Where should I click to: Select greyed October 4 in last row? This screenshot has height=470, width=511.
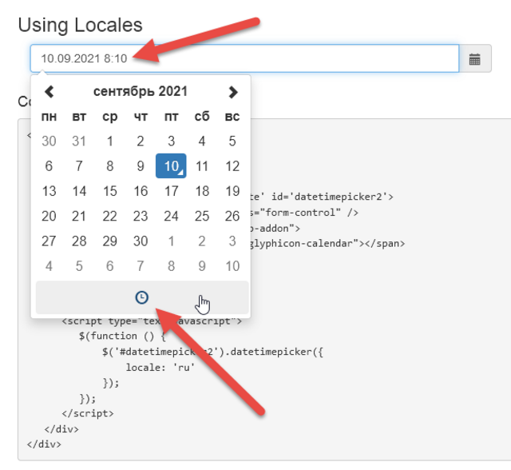point(49,266)
